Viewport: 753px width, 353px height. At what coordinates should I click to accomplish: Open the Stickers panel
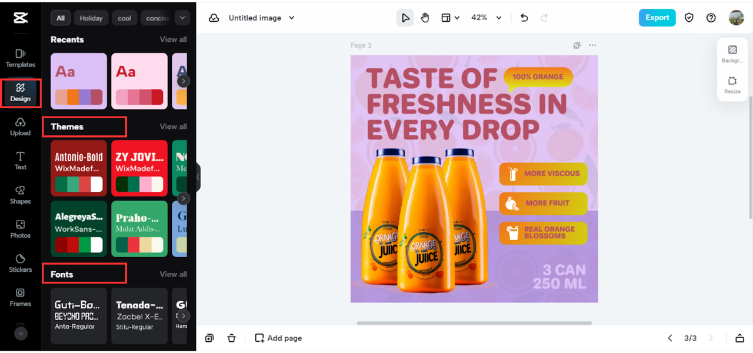tap(20, 263)
